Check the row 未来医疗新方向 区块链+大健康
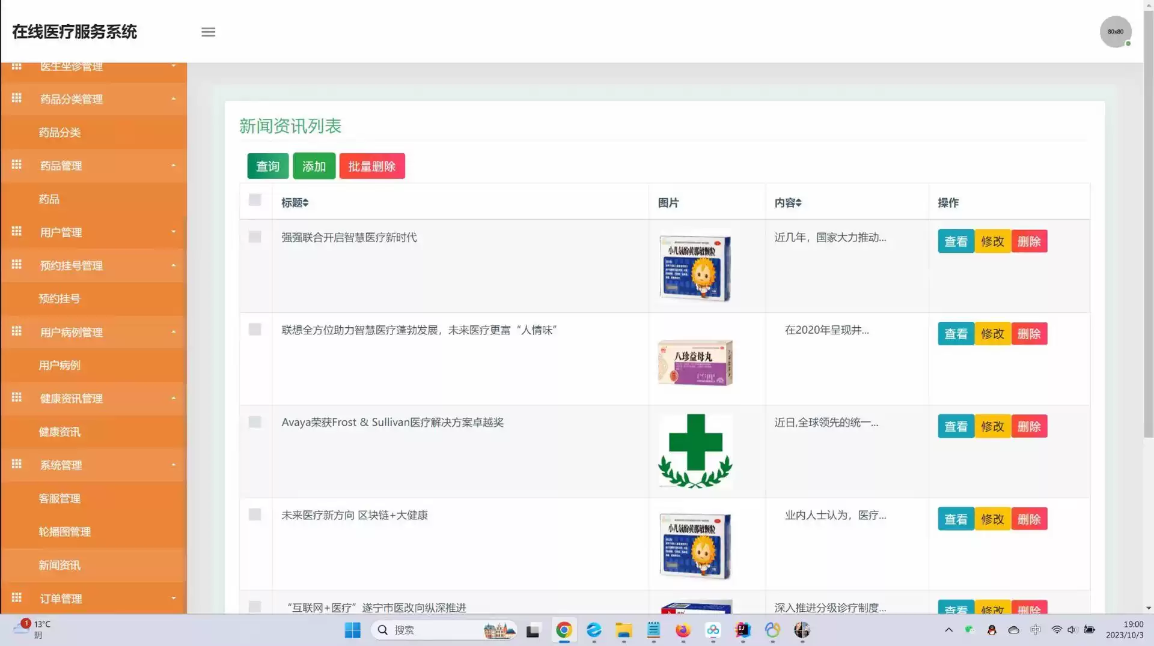1154x646 pixels. (255, 515)
